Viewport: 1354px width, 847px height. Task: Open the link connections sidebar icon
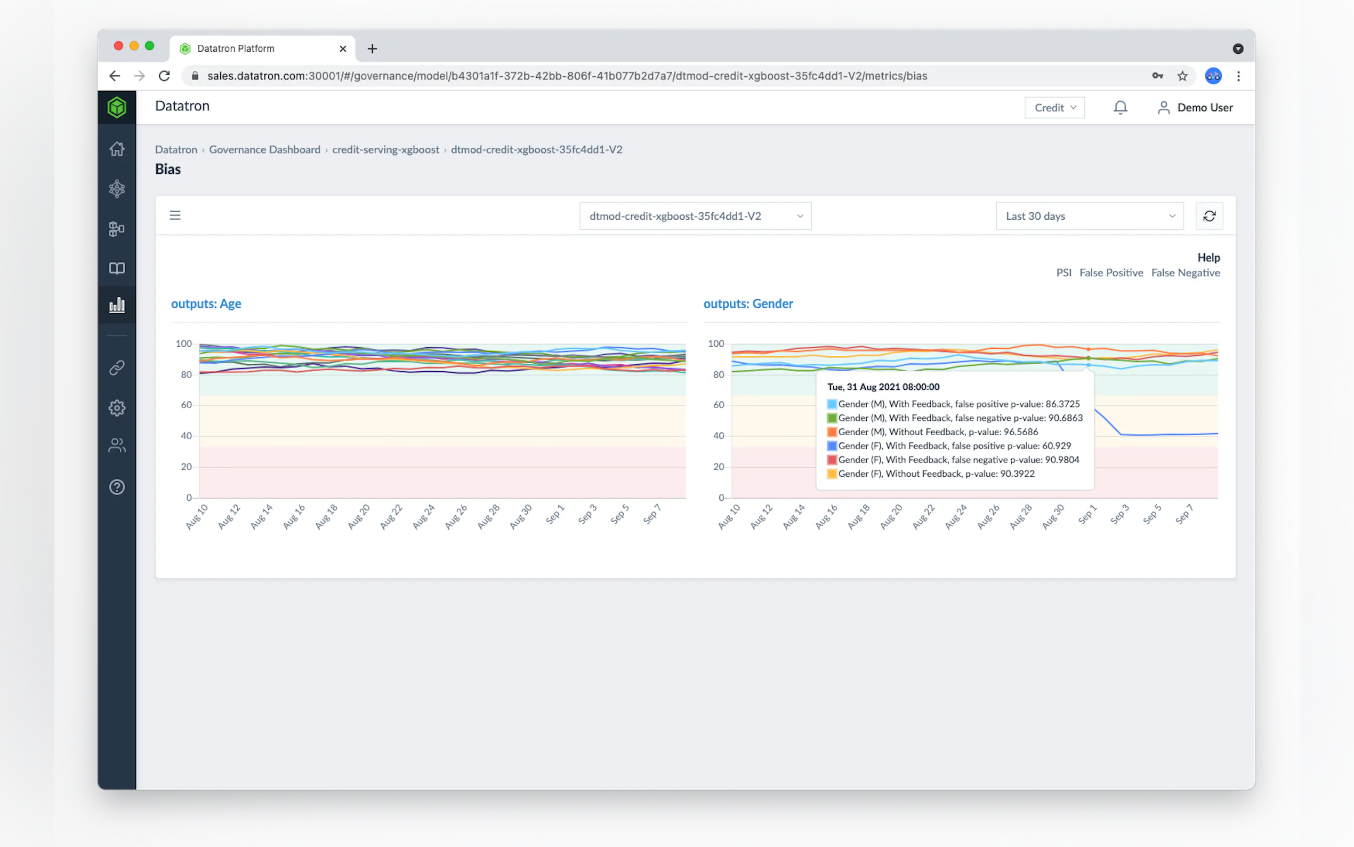click(x=116, y=367)
